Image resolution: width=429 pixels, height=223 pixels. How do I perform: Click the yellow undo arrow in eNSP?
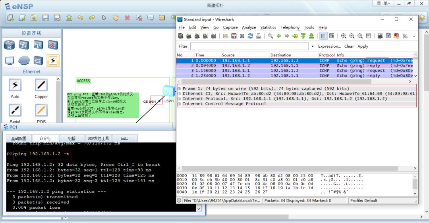pyautogui.click(x=80, y=18)
